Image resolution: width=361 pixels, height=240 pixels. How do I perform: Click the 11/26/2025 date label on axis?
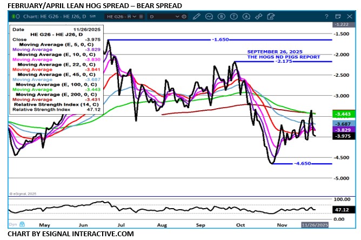(x=315, y=224)
